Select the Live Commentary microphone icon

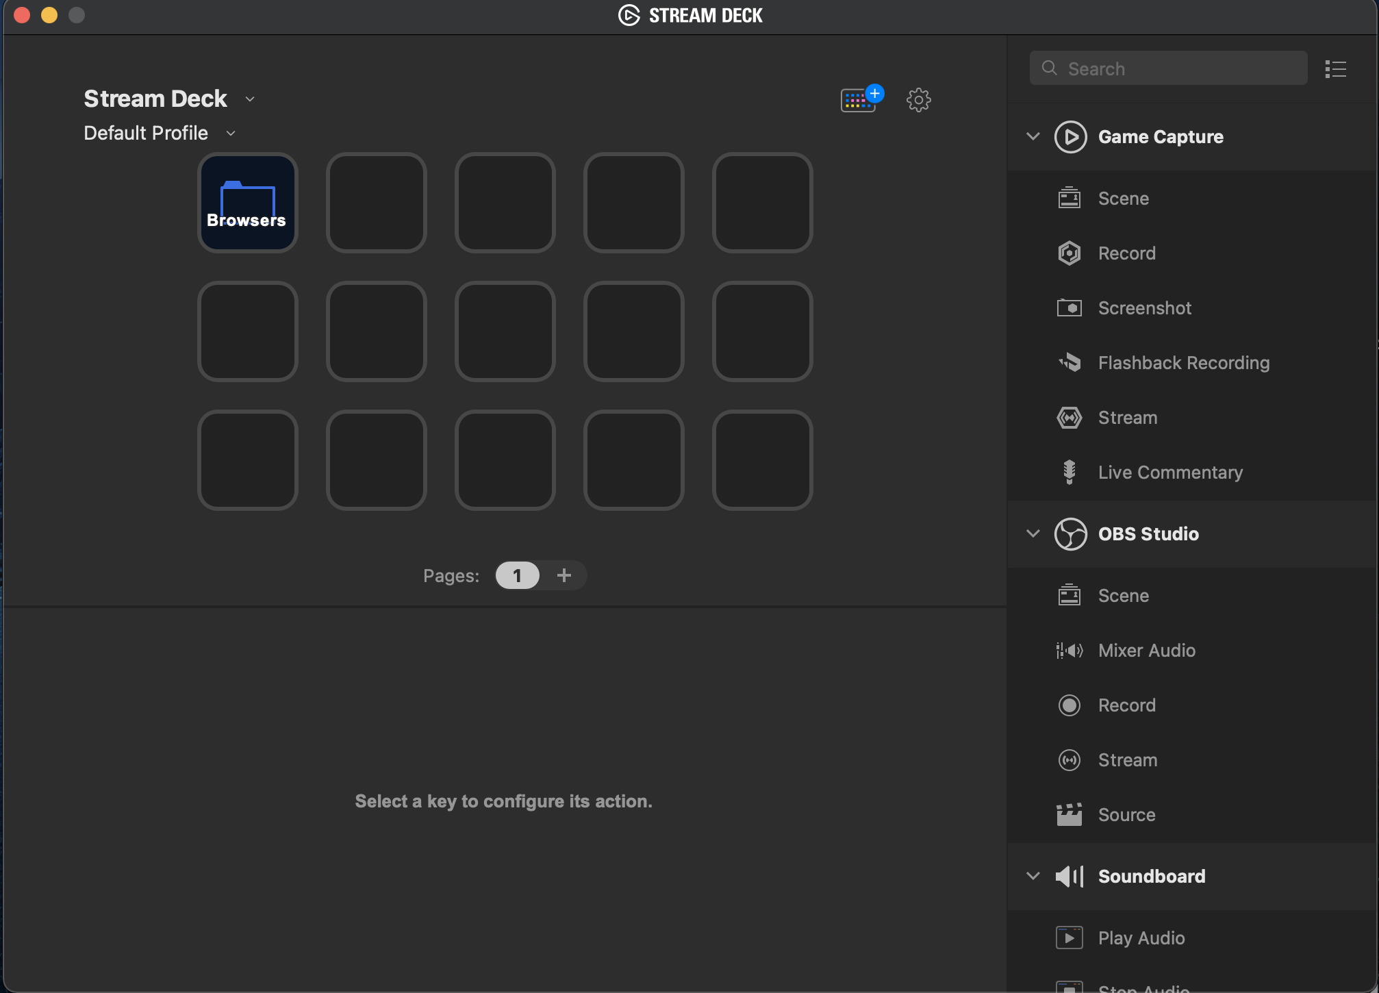(x=1069, y=473)
